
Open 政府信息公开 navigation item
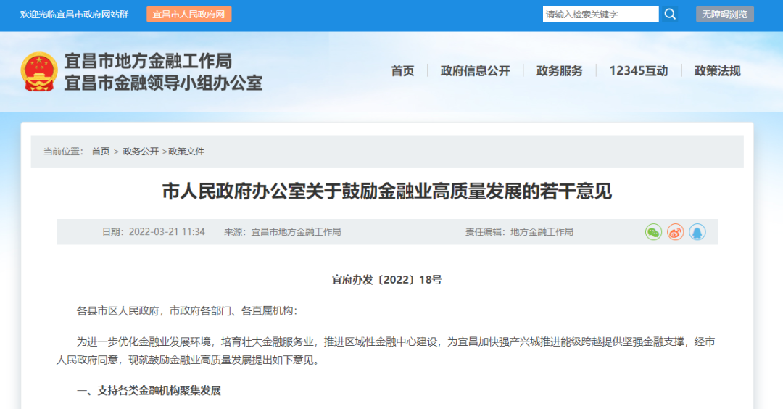pyautogui.click(x=475, y=71)
